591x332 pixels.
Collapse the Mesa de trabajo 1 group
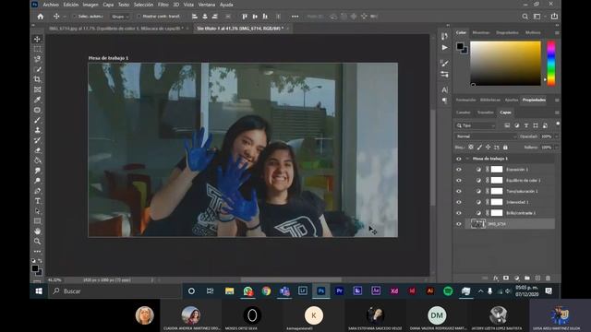[468, 159]
